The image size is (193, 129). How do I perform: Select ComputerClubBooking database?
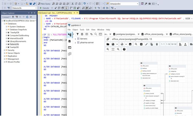click(19, 35)
